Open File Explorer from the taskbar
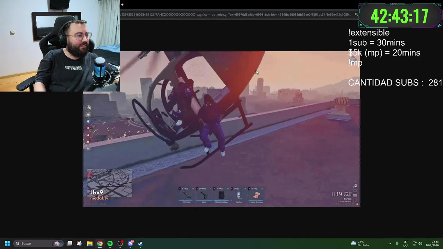This screenshot has width=443, height=249. (90, 243)
